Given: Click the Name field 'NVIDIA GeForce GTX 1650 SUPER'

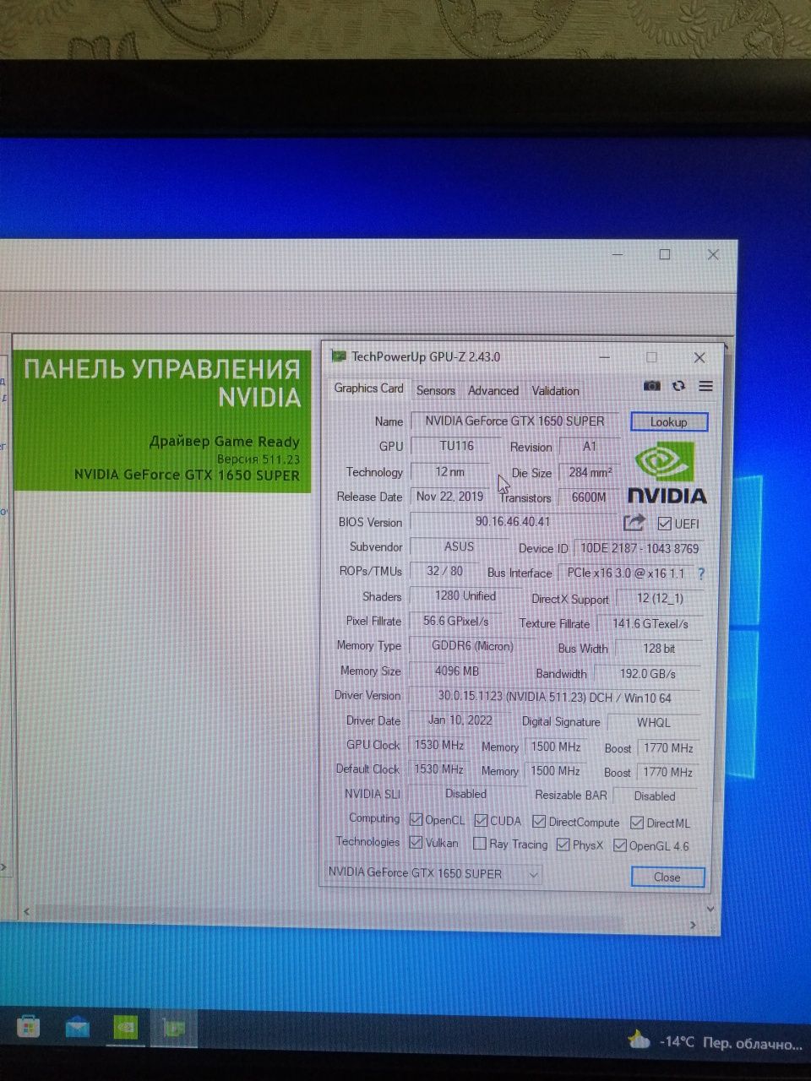Looking at the screenshot, I should coord(514,421).
